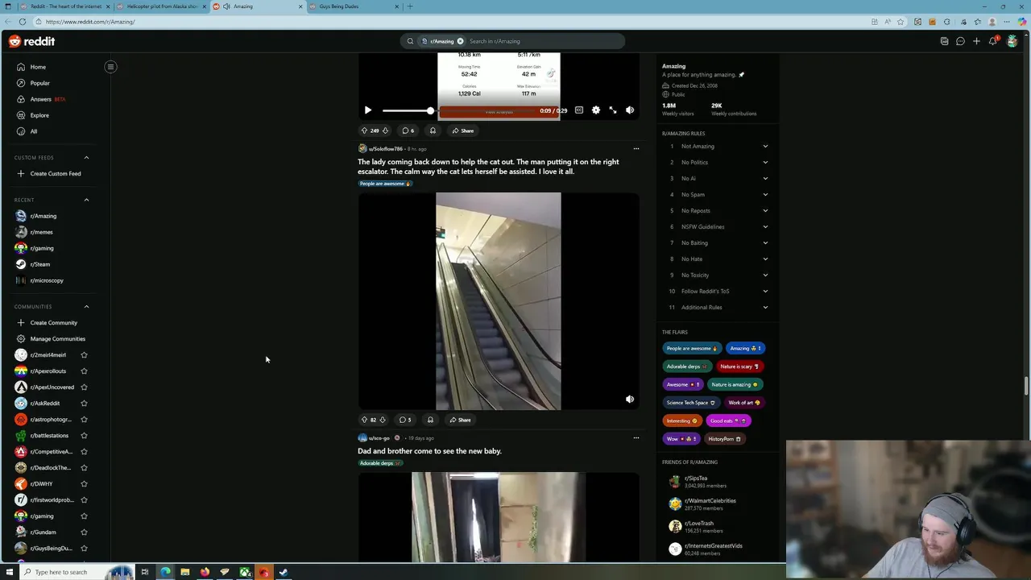1031x580 pixels.
Task: Open options menu for new baby post
Action: click(636, 438)
